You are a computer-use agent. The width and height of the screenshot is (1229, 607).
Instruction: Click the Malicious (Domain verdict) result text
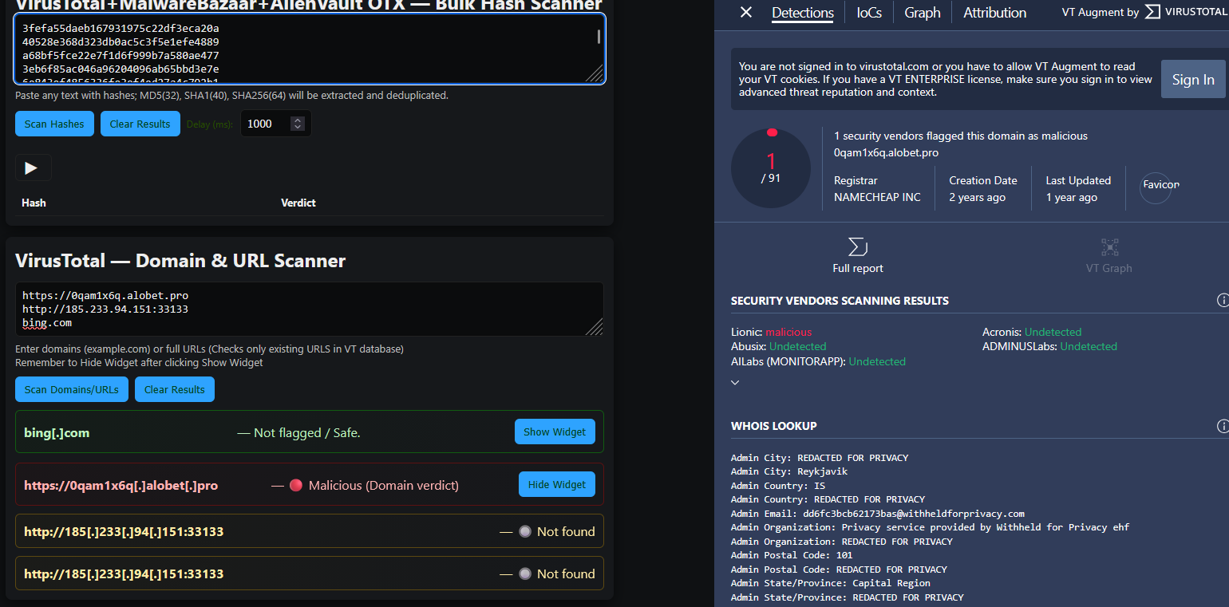pos(384,485)
